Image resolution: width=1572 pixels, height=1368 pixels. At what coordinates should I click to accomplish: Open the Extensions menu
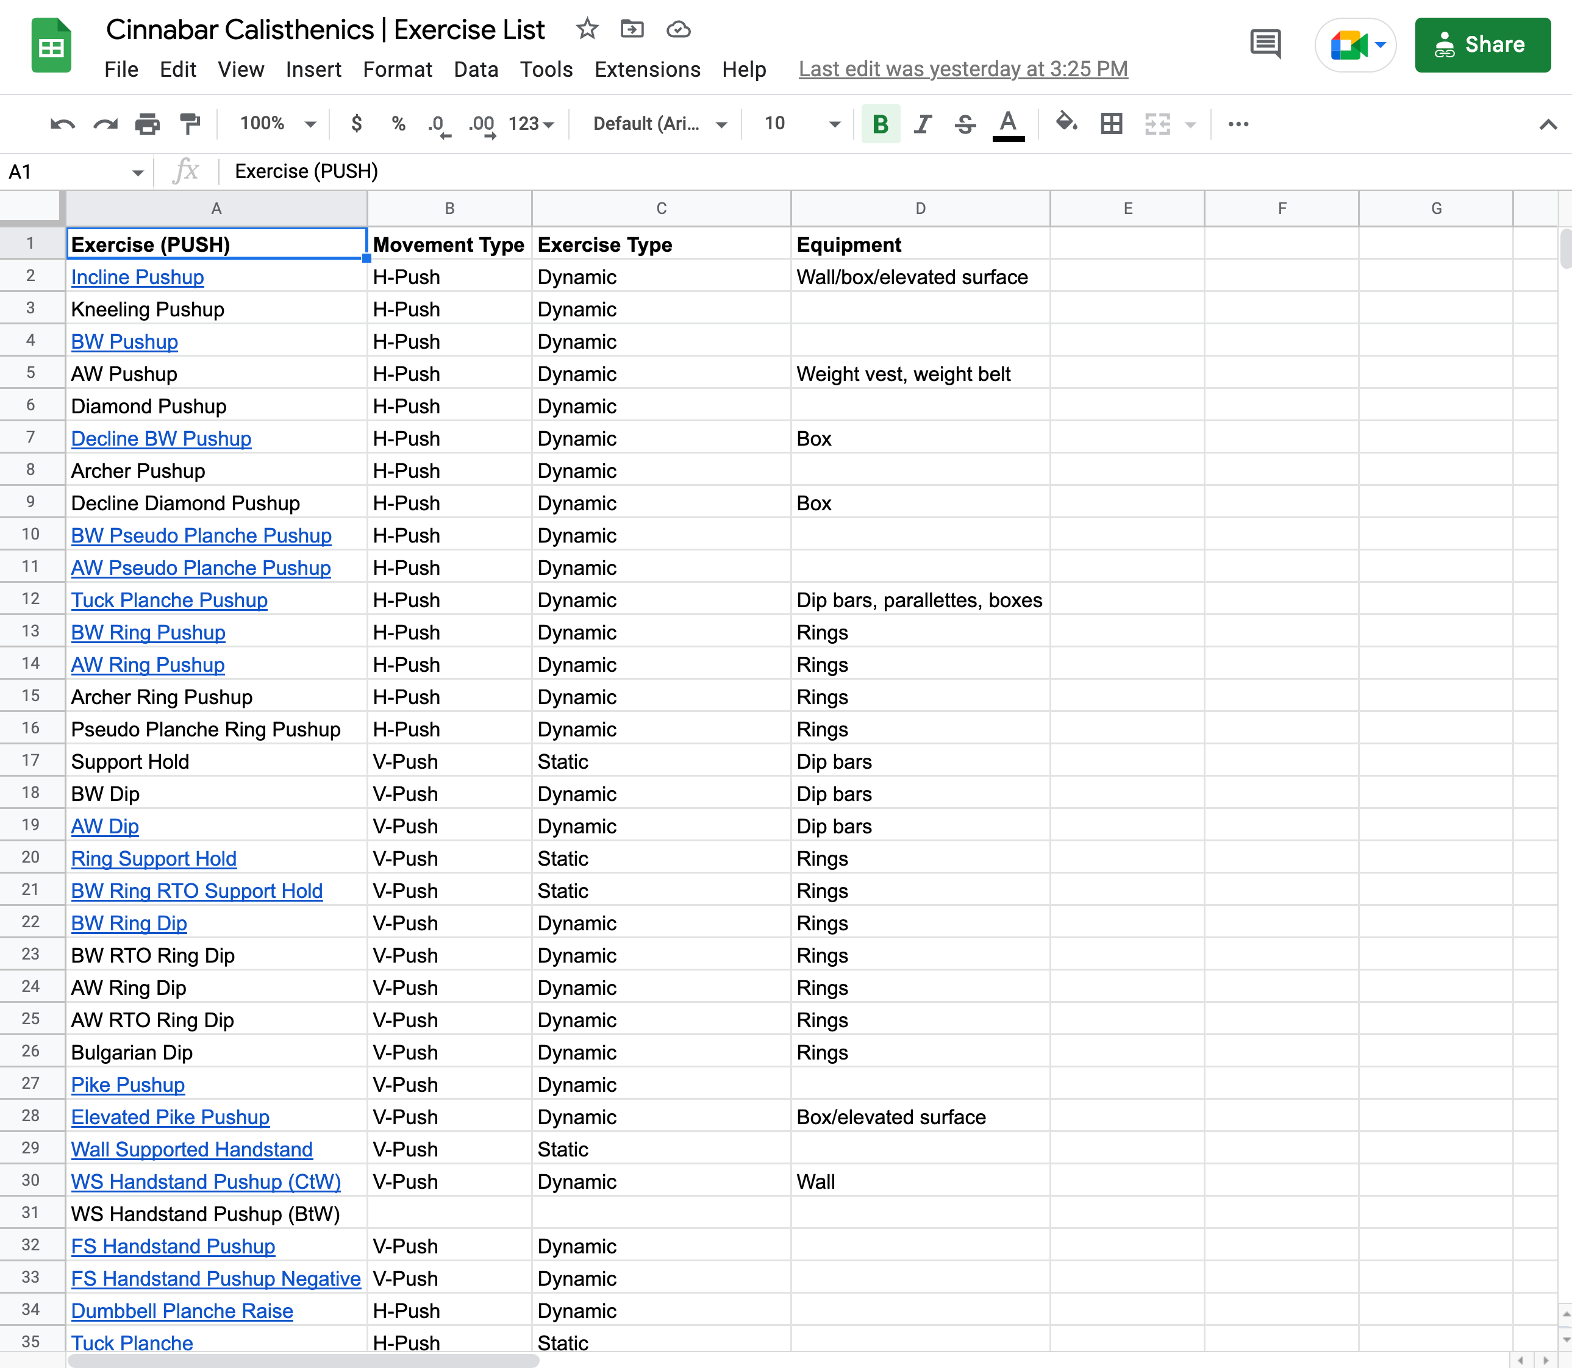[x=646, y=69]
